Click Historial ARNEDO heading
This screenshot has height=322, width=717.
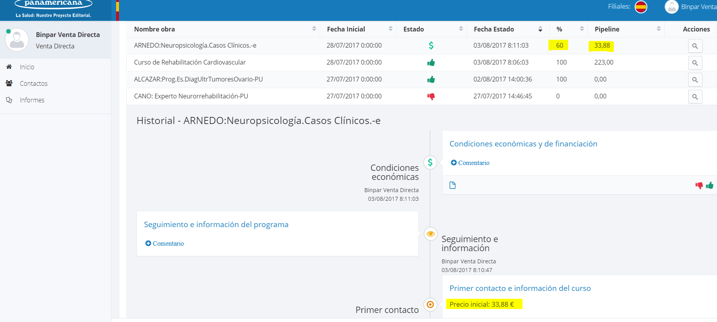258,120
